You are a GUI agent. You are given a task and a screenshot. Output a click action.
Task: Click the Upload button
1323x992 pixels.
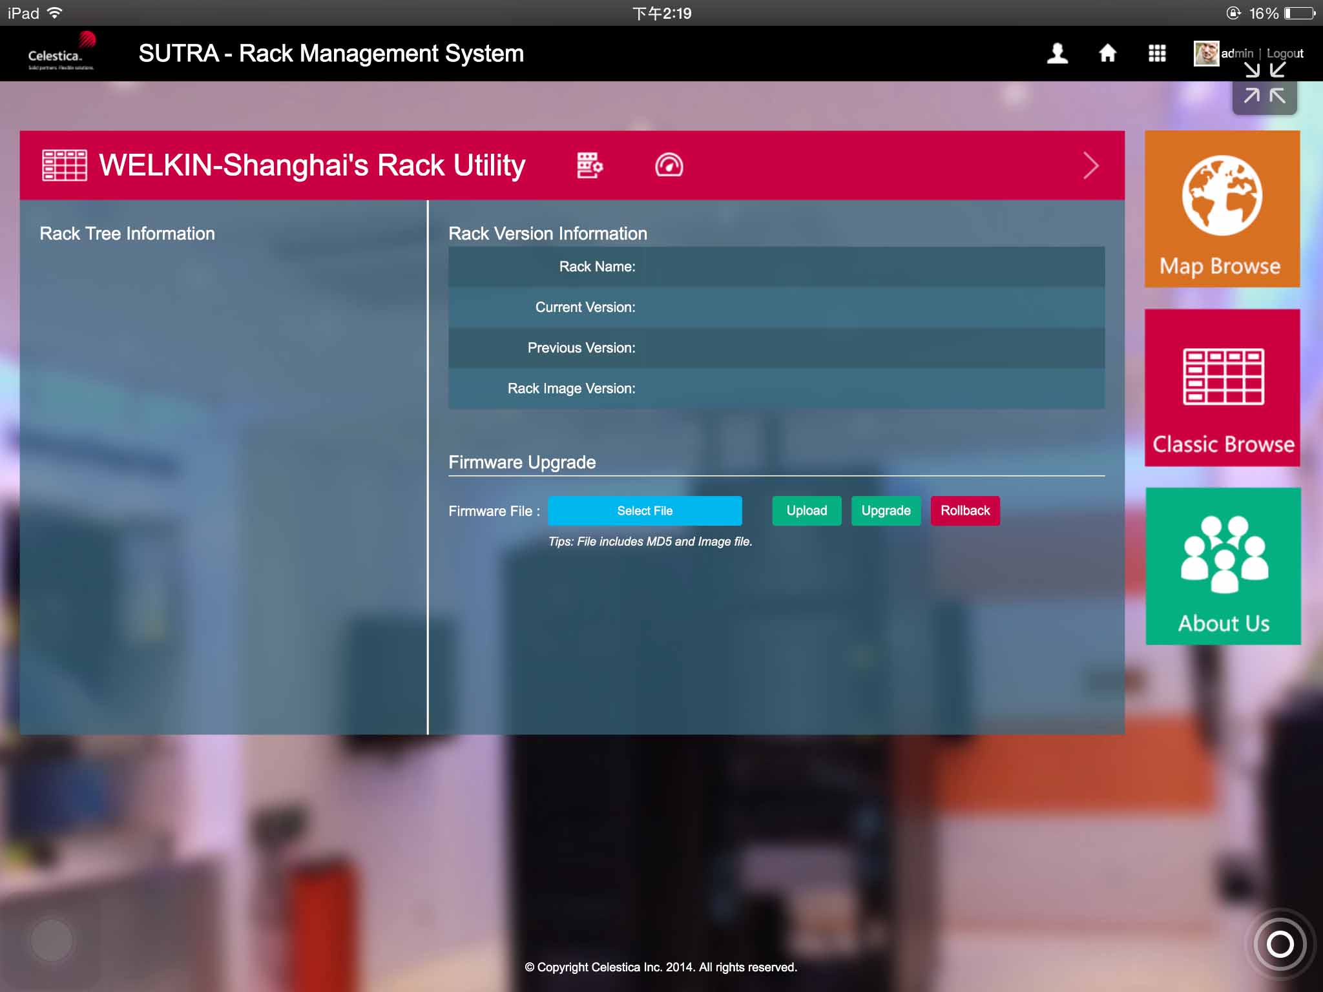[807, 511]
